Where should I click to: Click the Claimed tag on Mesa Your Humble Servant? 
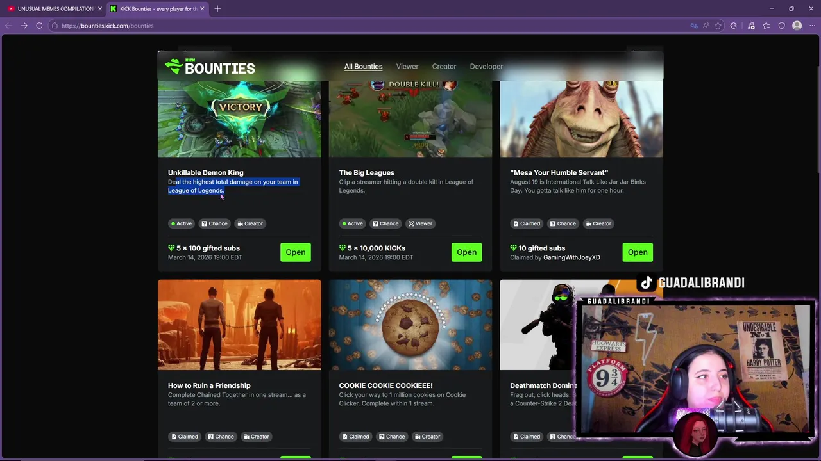(x=527, y=223)
